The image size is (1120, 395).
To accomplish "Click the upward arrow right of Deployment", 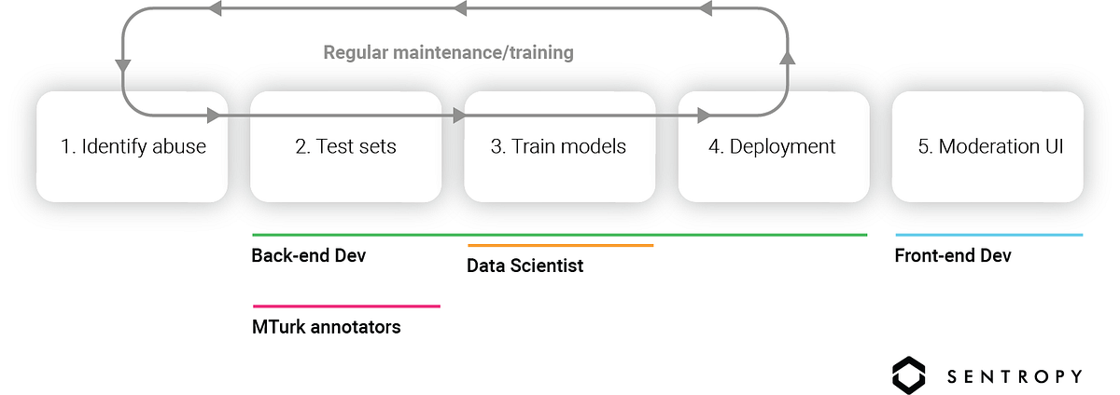I will pyautogui.click(x=786, y=59).
